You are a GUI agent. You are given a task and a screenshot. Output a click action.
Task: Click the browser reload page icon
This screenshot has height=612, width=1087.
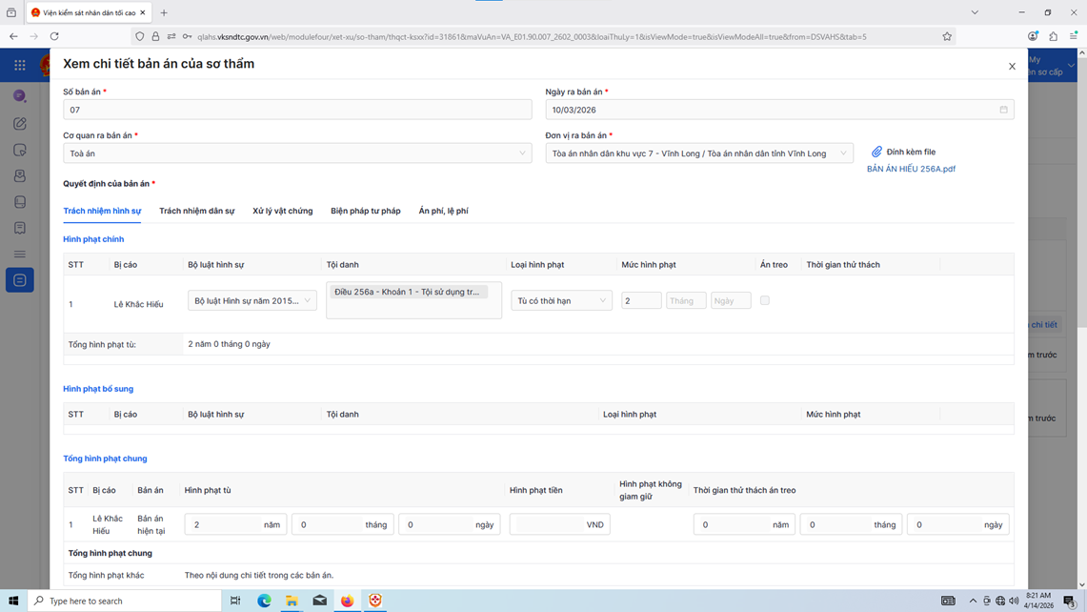pos(54,36)
